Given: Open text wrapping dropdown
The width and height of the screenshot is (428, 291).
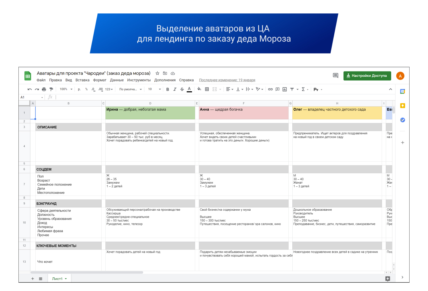Looking at the screenshot, I should coord(250,89).
